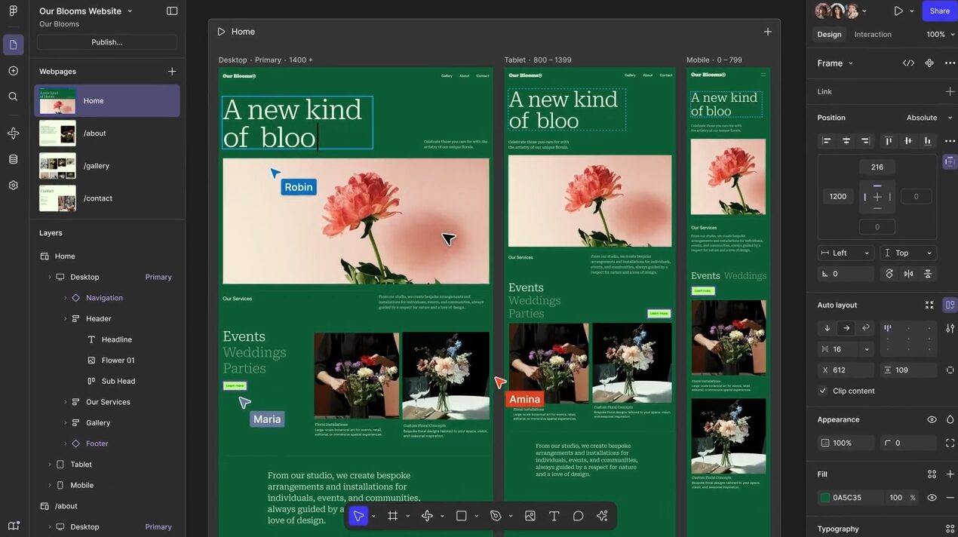Open the Position Absolute dropdown
Screen dimensions: 958x537
pyautogui.click(x=929, y=118)
